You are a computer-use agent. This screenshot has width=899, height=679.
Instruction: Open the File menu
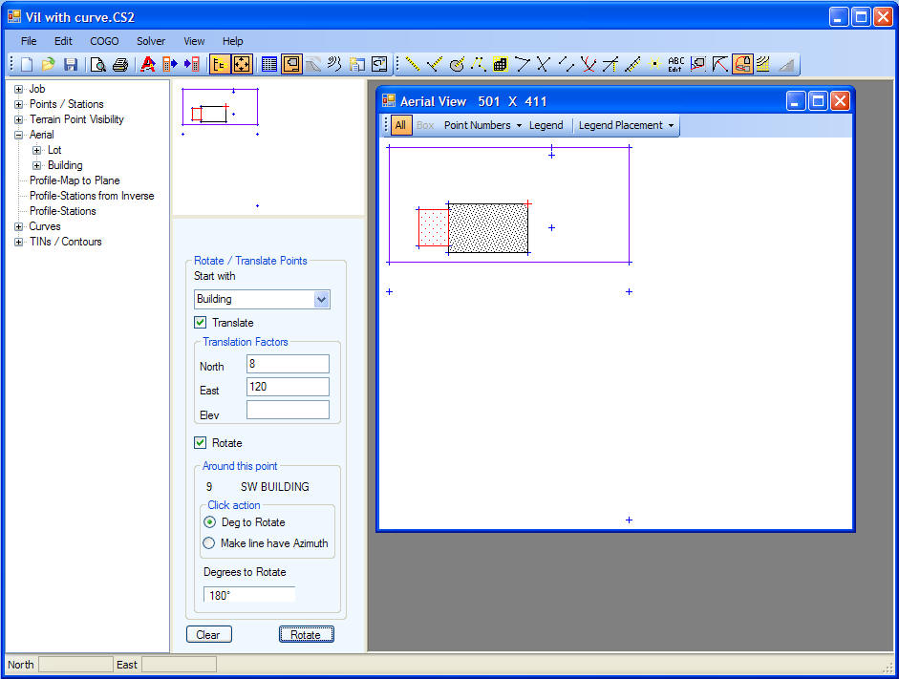coord(29,41)
